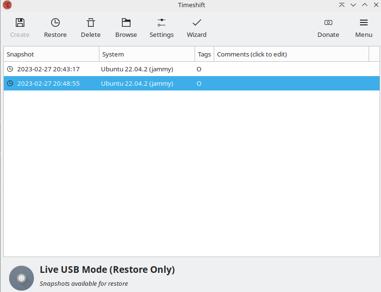The width and height of the screenshot is (381, 292).
Task: Edit comment field of 20:43:17 snapshot
Action: (291, 69)
